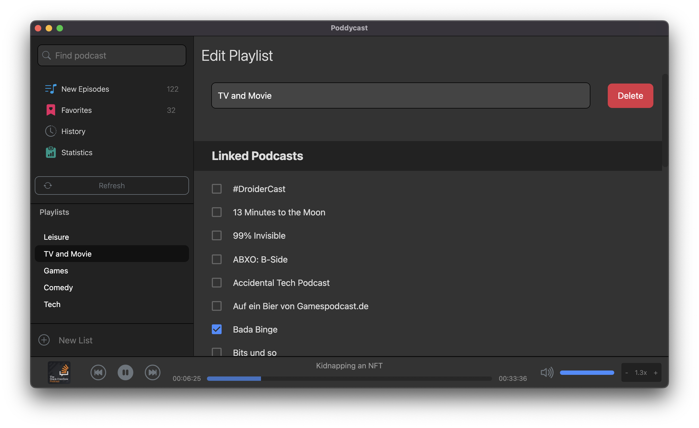Viewport: 699px width, 428px height.
Task: Skip to next track icon
Action: pos(153,372)
